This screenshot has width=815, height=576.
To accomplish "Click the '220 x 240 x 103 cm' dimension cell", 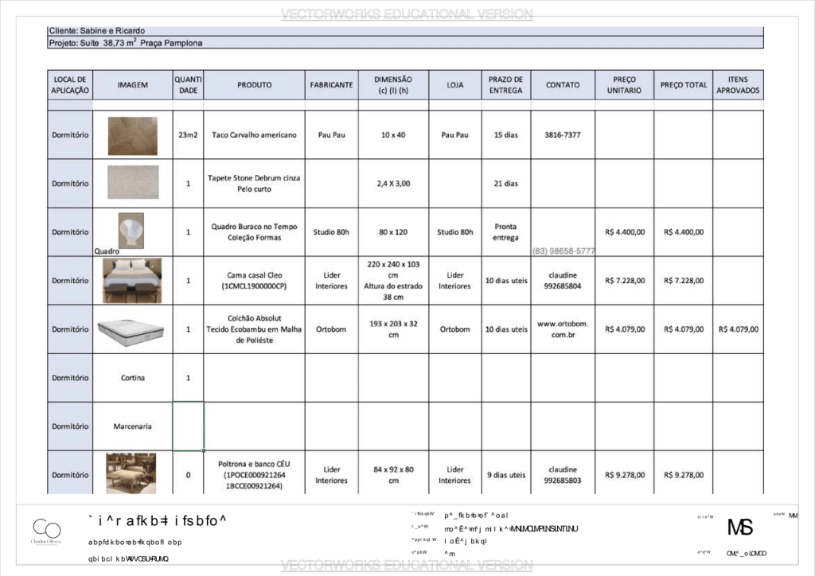I will point(393,281).
